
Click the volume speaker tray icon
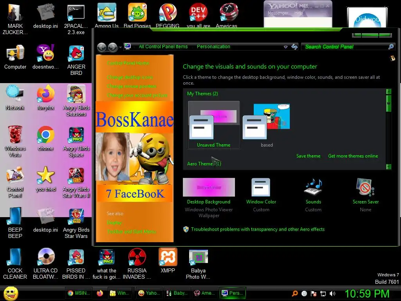(332, 293)
